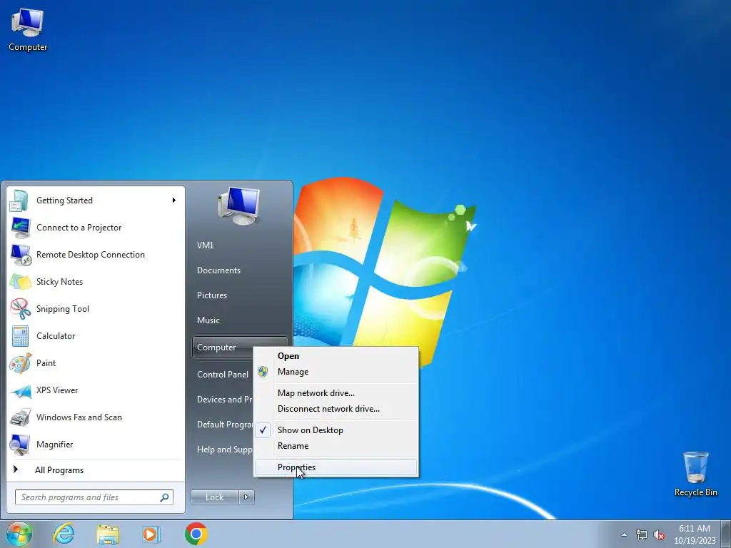Open the Pictures link in Start menu
The height and width of the screenshot is (548, 731).
pyautogui.click(x=212, y=295)
